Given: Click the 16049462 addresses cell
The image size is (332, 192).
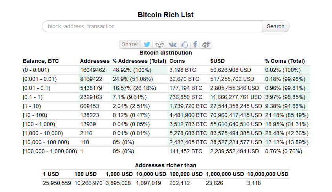Looking at the screenshot, I should [x=93, y=70].
